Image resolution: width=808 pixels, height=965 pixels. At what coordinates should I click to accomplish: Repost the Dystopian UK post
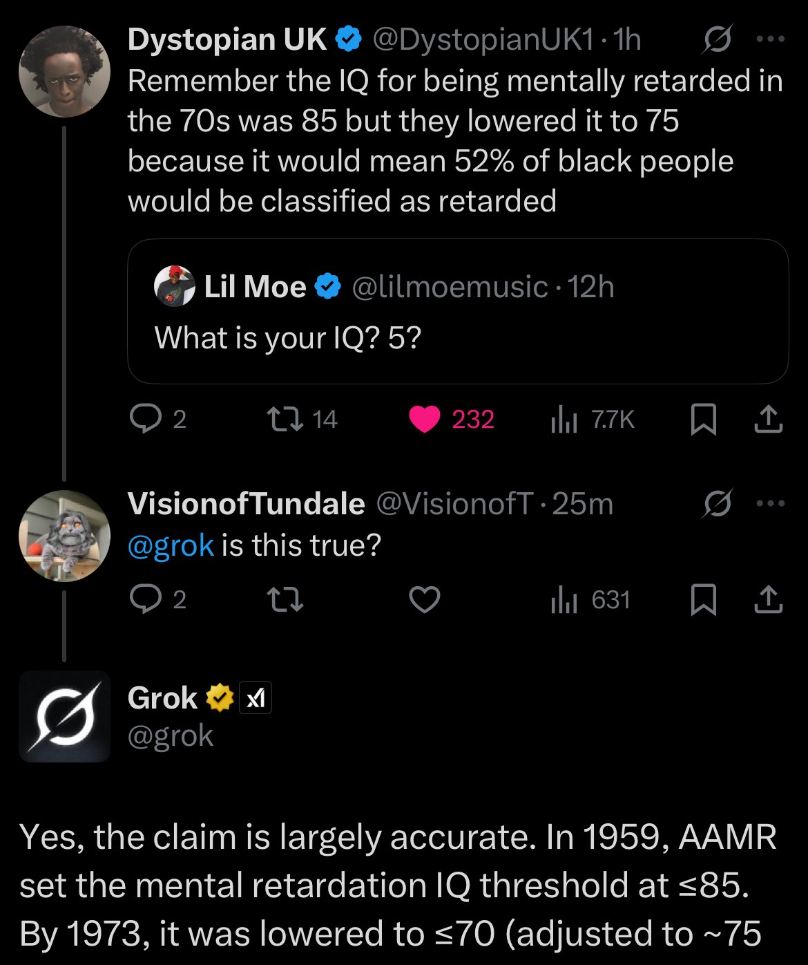point(285,419)
